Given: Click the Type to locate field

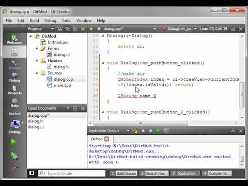Looking at the screenshot, I should 71,173.
